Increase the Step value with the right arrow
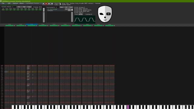The image size is (194, 109). [77, 13]
